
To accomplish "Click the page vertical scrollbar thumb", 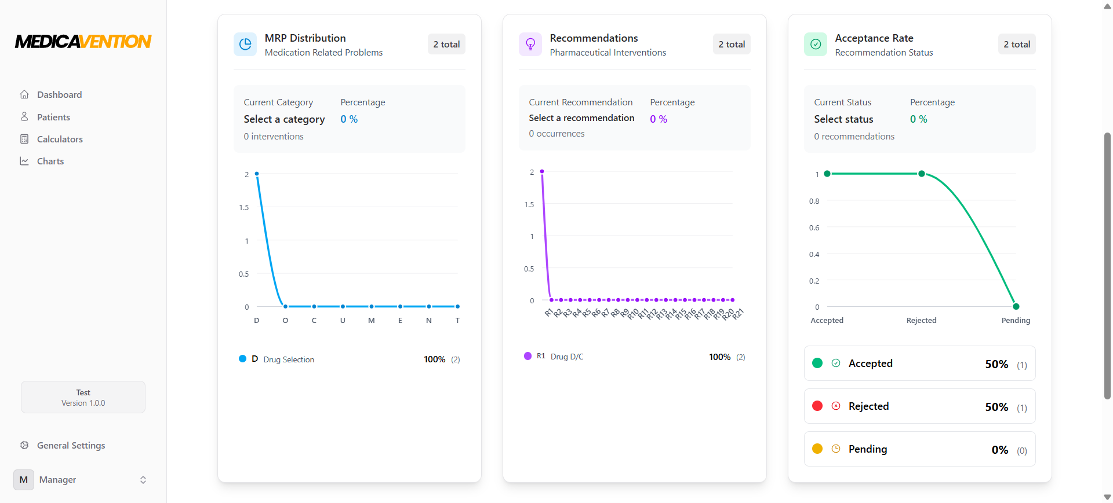I will click(x=1107, y=266).
